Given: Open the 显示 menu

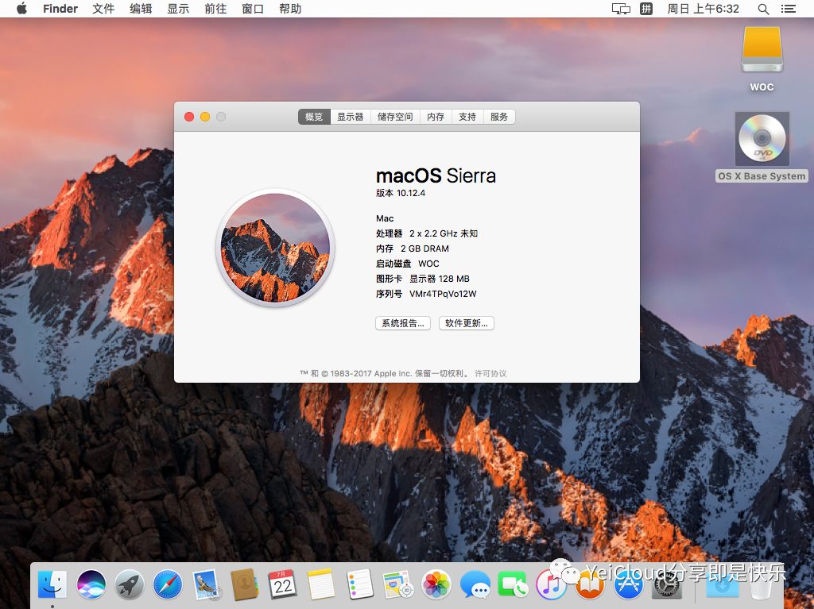Looking at the screenshot, I should click(x=178, y=9).
